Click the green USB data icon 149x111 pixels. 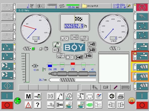pos(90,105)
